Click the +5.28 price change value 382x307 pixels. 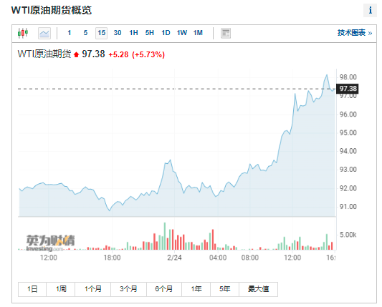tap(118, 54)
